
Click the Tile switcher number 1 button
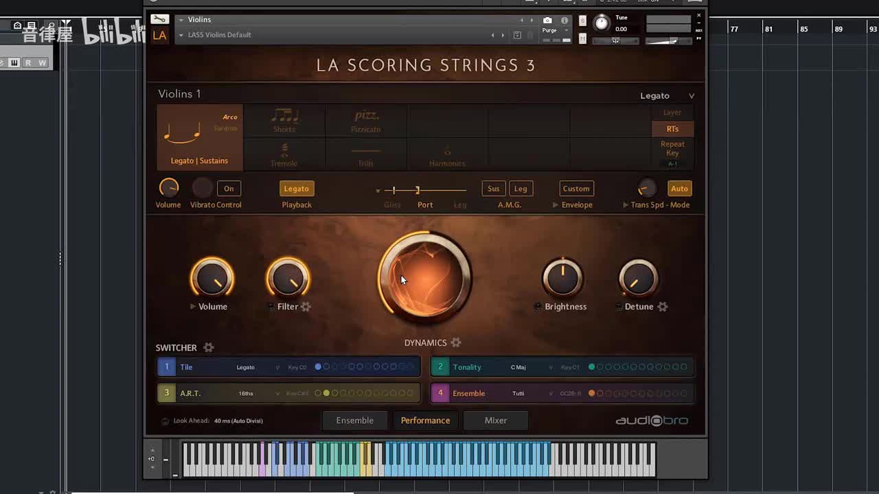[166, 367]
